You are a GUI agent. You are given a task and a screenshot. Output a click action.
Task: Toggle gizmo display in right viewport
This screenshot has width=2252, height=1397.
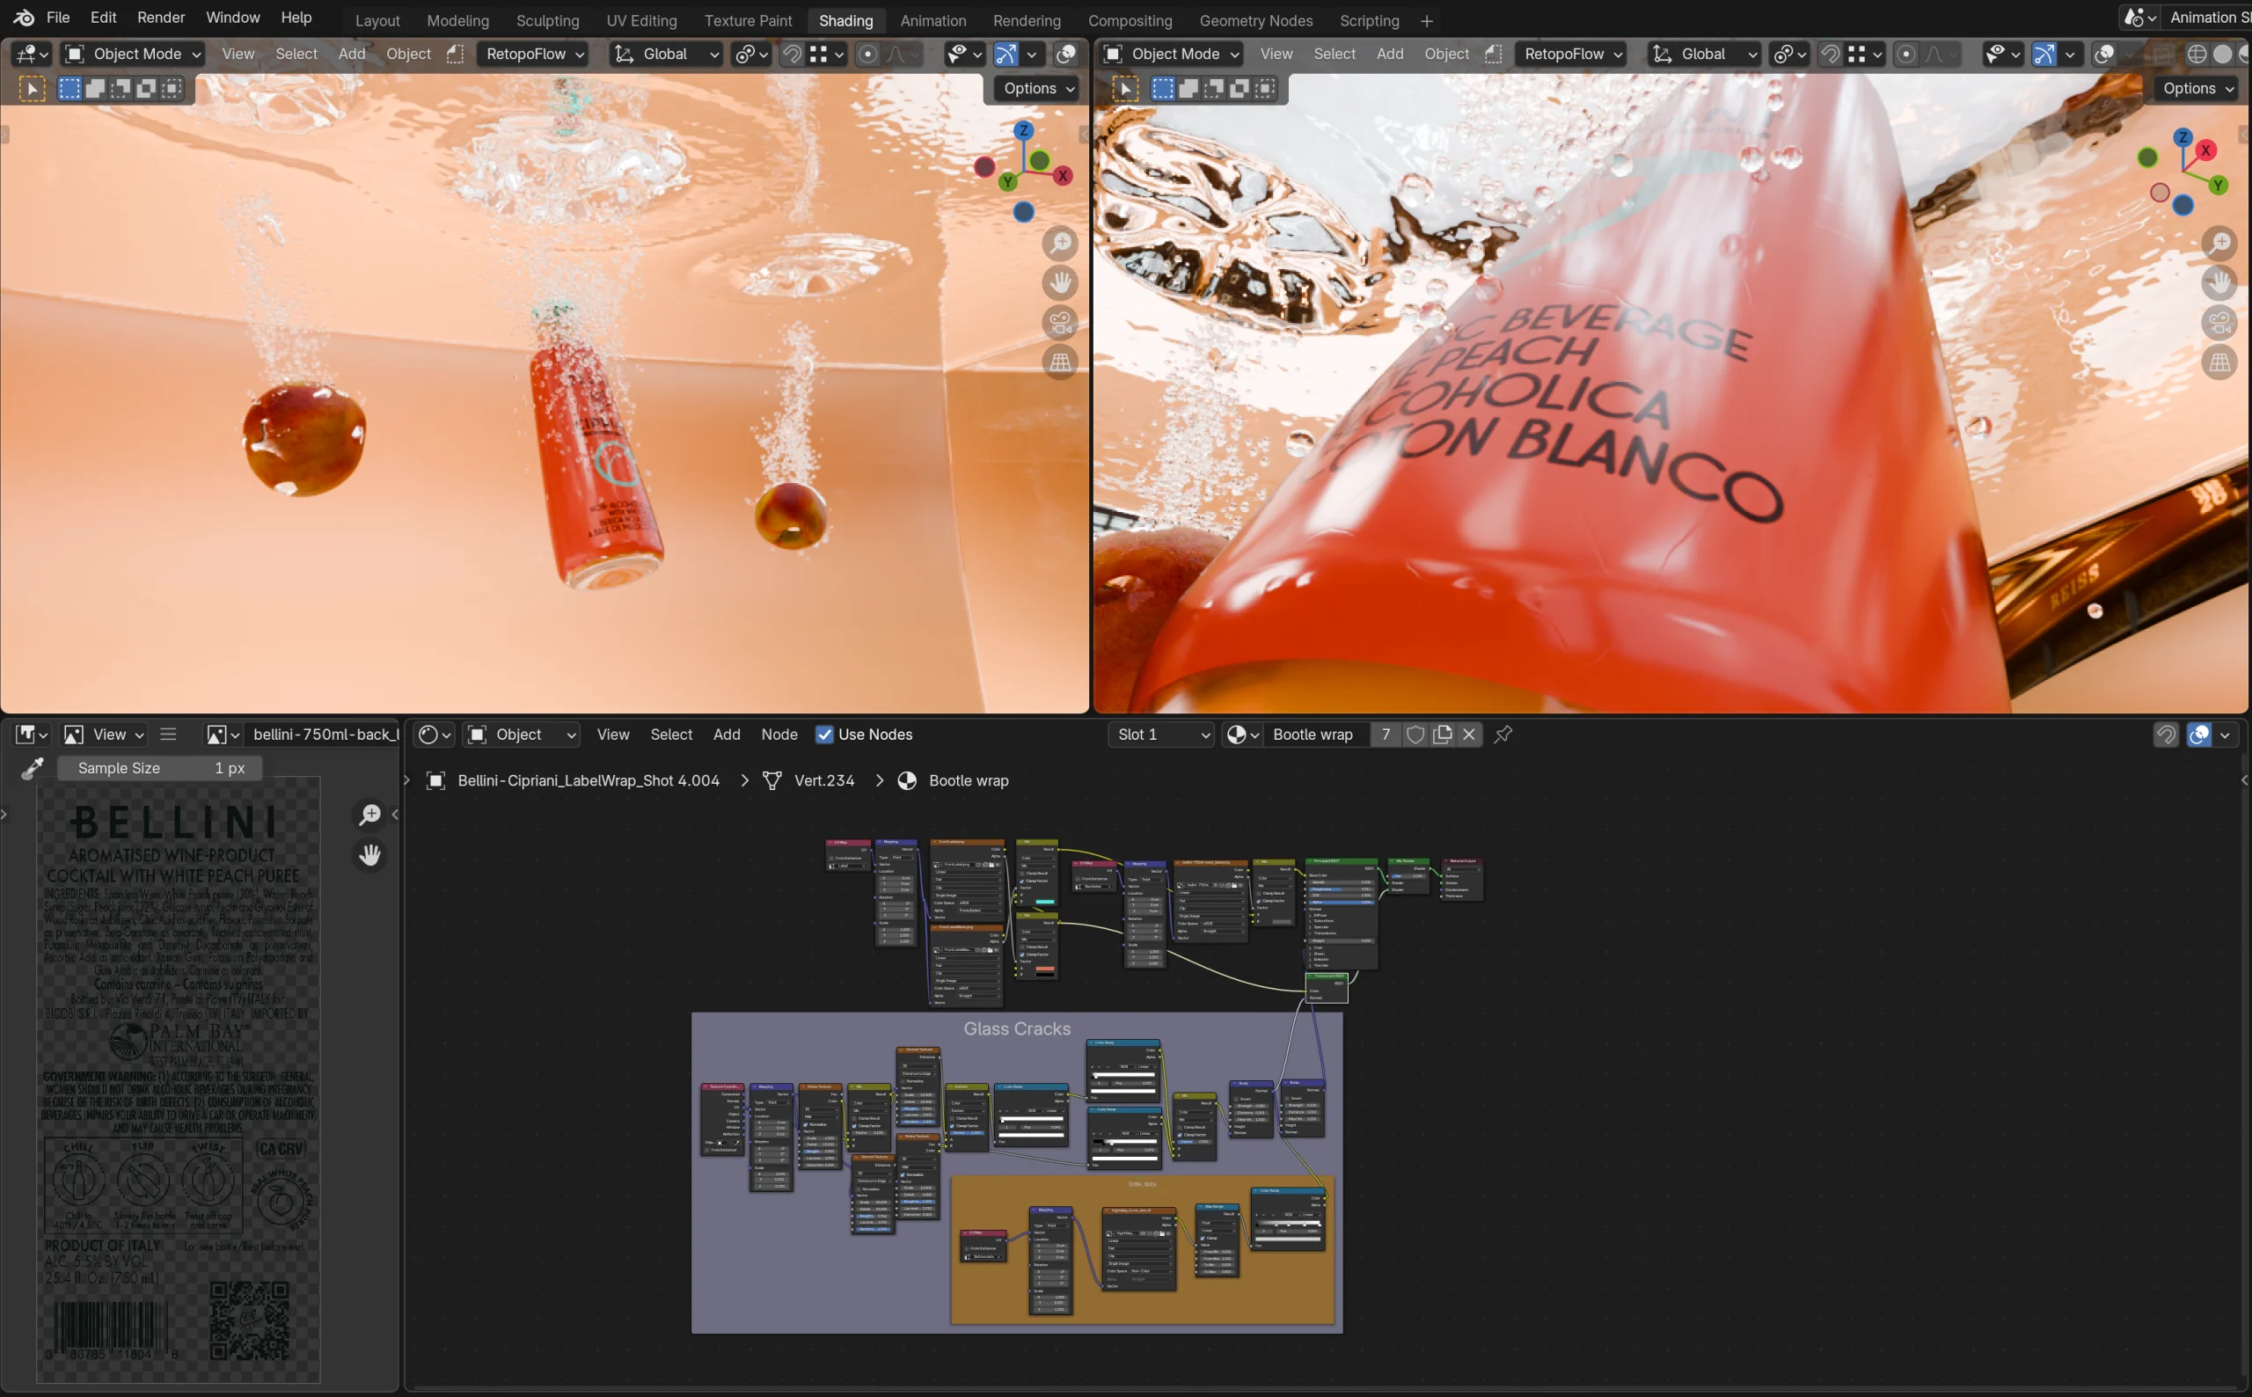coord(2044,54)
